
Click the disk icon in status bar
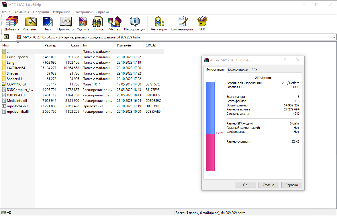coord(3,213)
